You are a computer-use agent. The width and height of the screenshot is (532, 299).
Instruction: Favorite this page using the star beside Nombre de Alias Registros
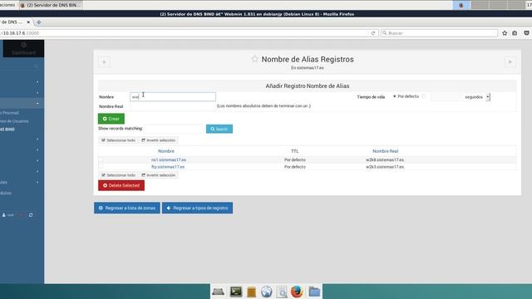pyautogui.click(x=255, y=59)
